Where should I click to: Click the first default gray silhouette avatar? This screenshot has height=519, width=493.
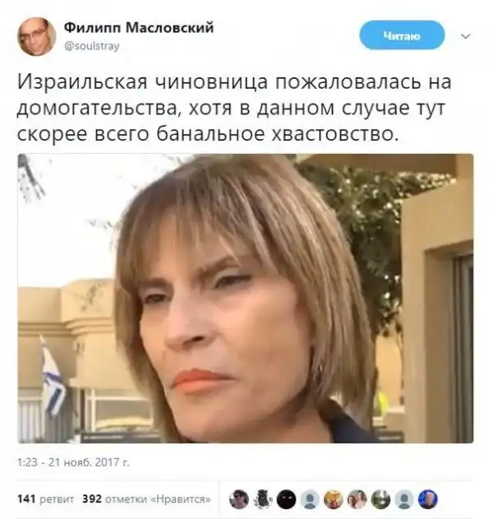point(310,498)
